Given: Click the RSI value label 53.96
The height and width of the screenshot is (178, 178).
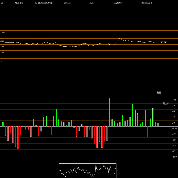Looking at the screenshot, I should (x=164, y=42).
